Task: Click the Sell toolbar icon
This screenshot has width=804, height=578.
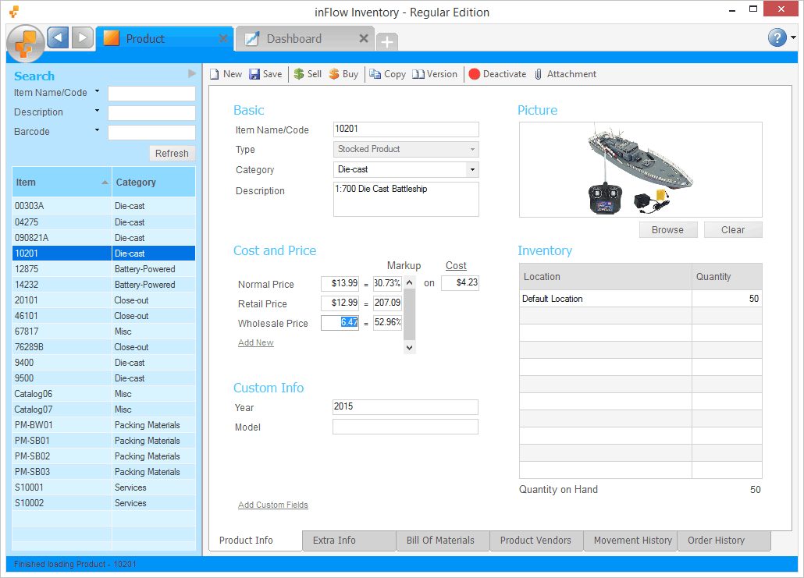Action: coord(299,74)
